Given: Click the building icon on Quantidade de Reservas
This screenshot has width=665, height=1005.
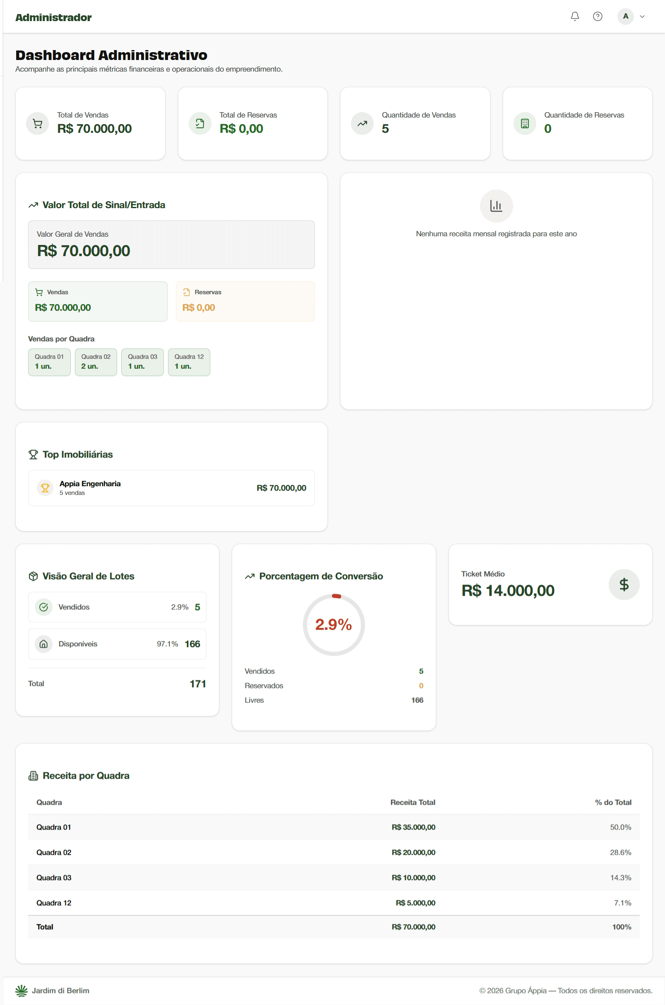Looking at the screenshot, I should tap(525, 123).
